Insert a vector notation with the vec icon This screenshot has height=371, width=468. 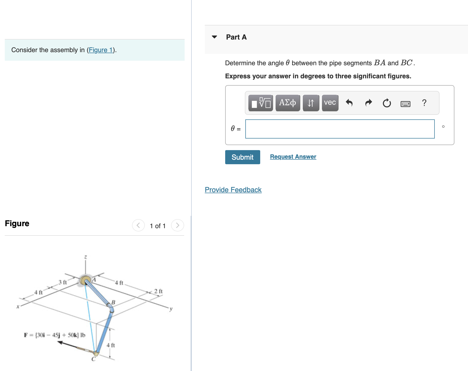coord(330,103)
